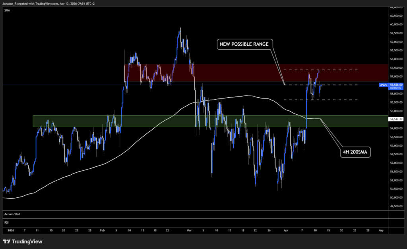Viewport: 407px width, 249px height.
Task: Open the SMA indicator legend
Action: click(x=7, y=11)
